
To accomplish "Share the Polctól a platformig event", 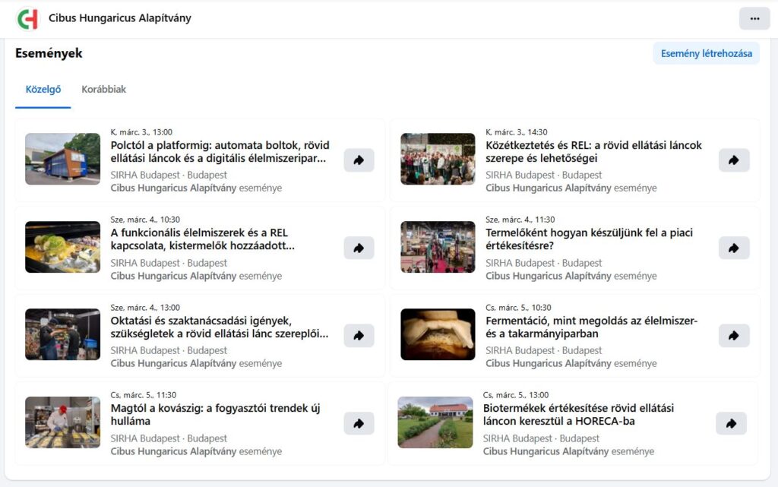I will coord(359,160).
